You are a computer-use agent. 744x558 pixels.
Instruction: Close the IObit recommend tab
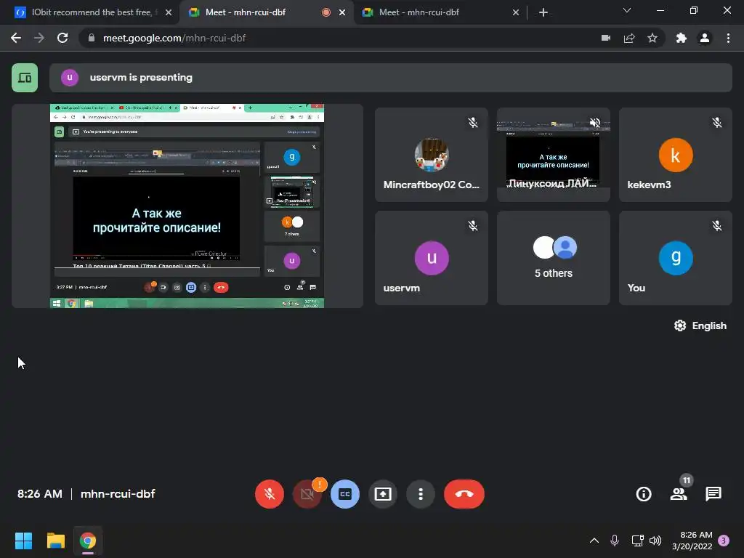click(169, 12)
